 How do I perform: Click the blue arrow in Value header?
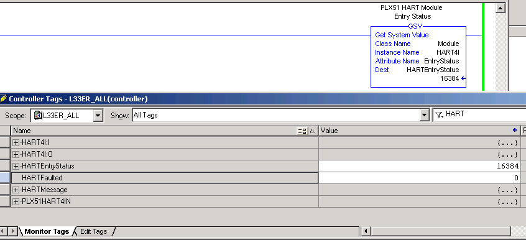coord(515,130)
